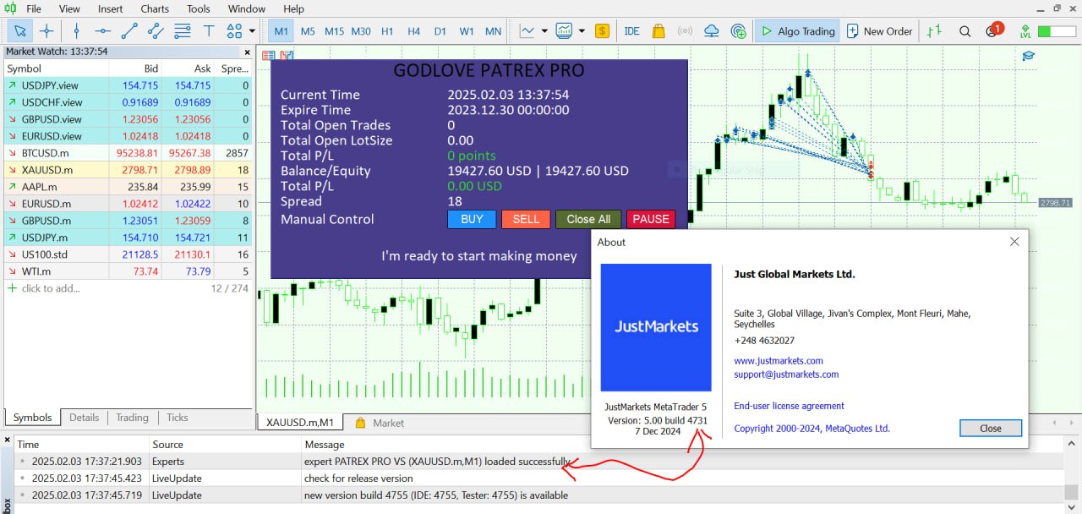Switch chart to W1 timeframe
The width and height of the screenshot is (1082, 514).
click(x=467, y=31)
